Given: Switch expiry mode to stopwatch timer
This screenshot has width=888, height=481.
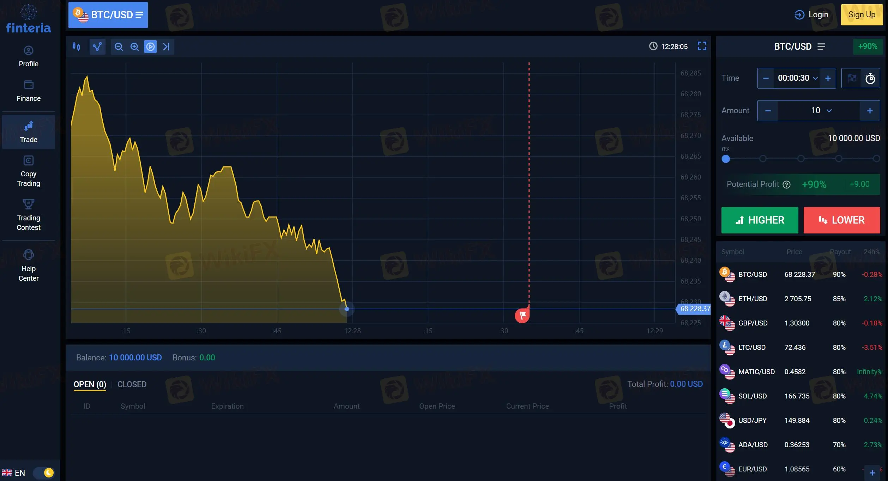Looking at the screenshot, I should [870, 78].
